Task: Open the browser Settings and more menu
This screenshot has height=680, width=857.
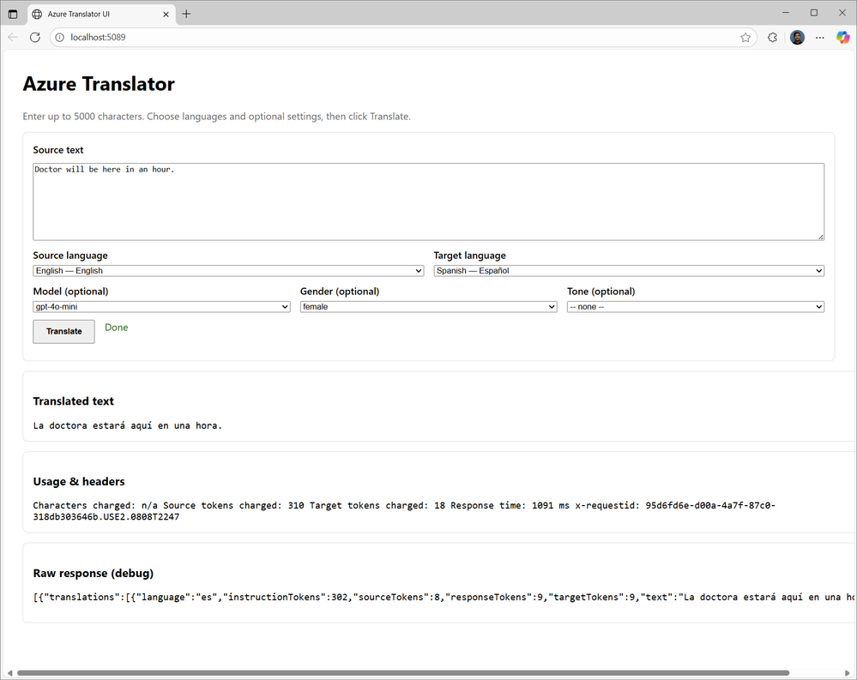Action: [820, 37]
